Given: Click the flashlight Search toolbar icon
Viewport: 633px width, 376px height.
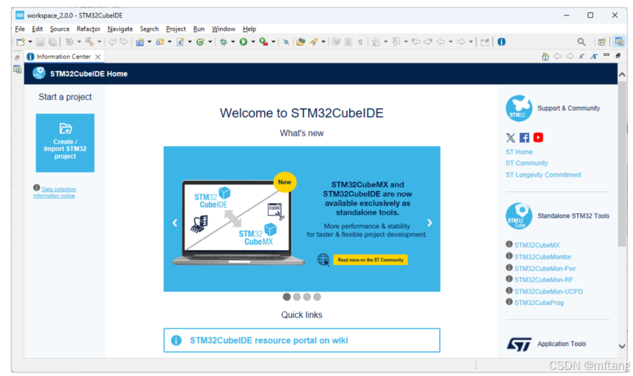Looking at the screenshot, I should [314, 42].
